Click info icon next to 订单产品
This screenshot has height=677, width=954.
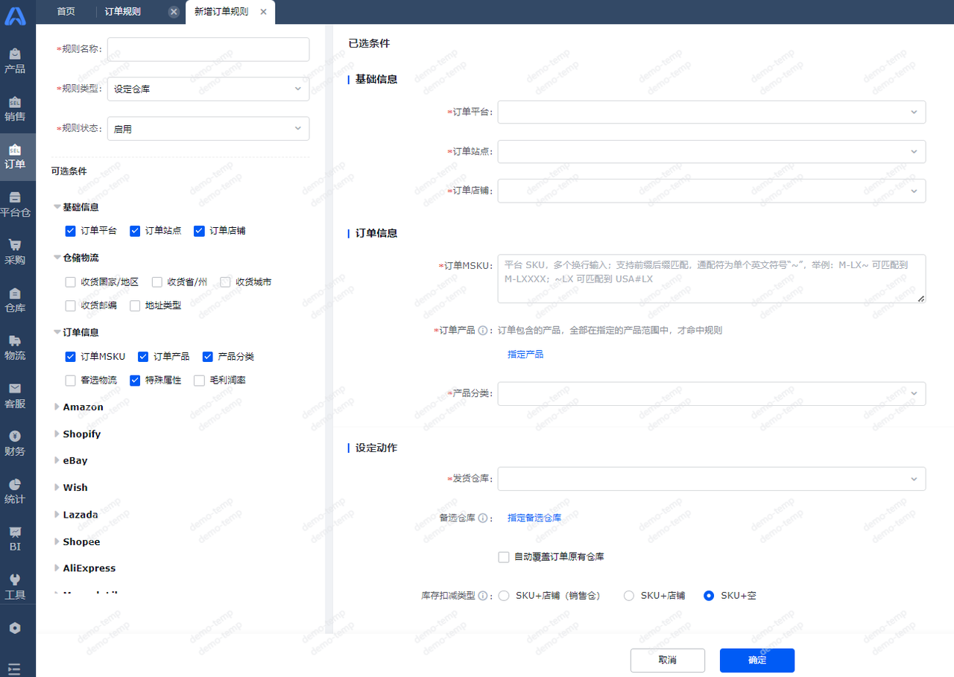pos(483,331)
